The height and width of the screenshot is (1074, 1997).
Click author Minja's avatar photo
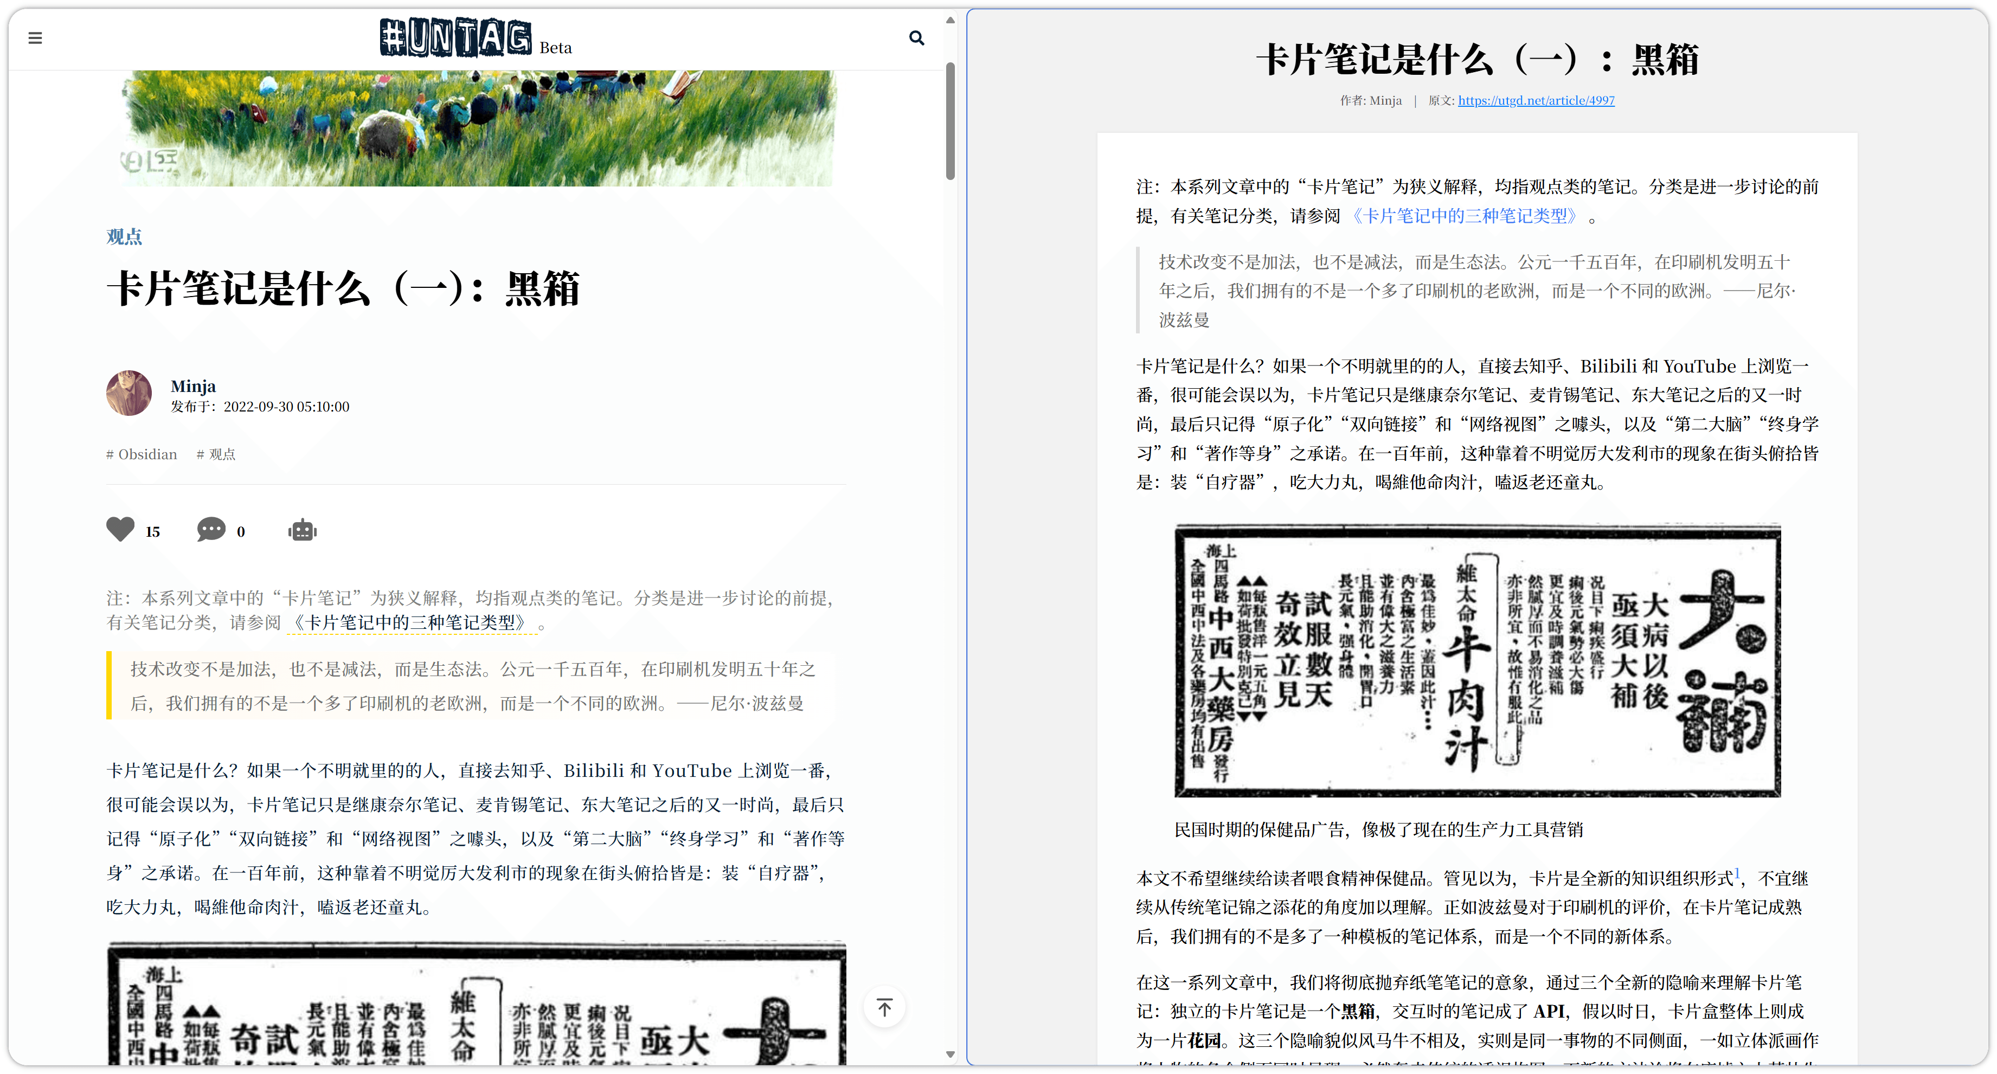coord(129,393)
